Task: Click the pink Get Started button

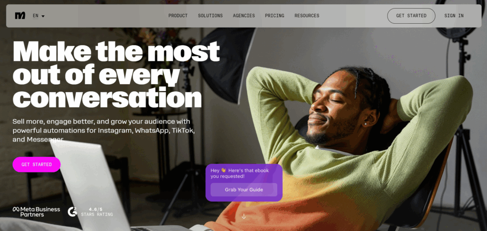Action: click(x=37, y=164)
